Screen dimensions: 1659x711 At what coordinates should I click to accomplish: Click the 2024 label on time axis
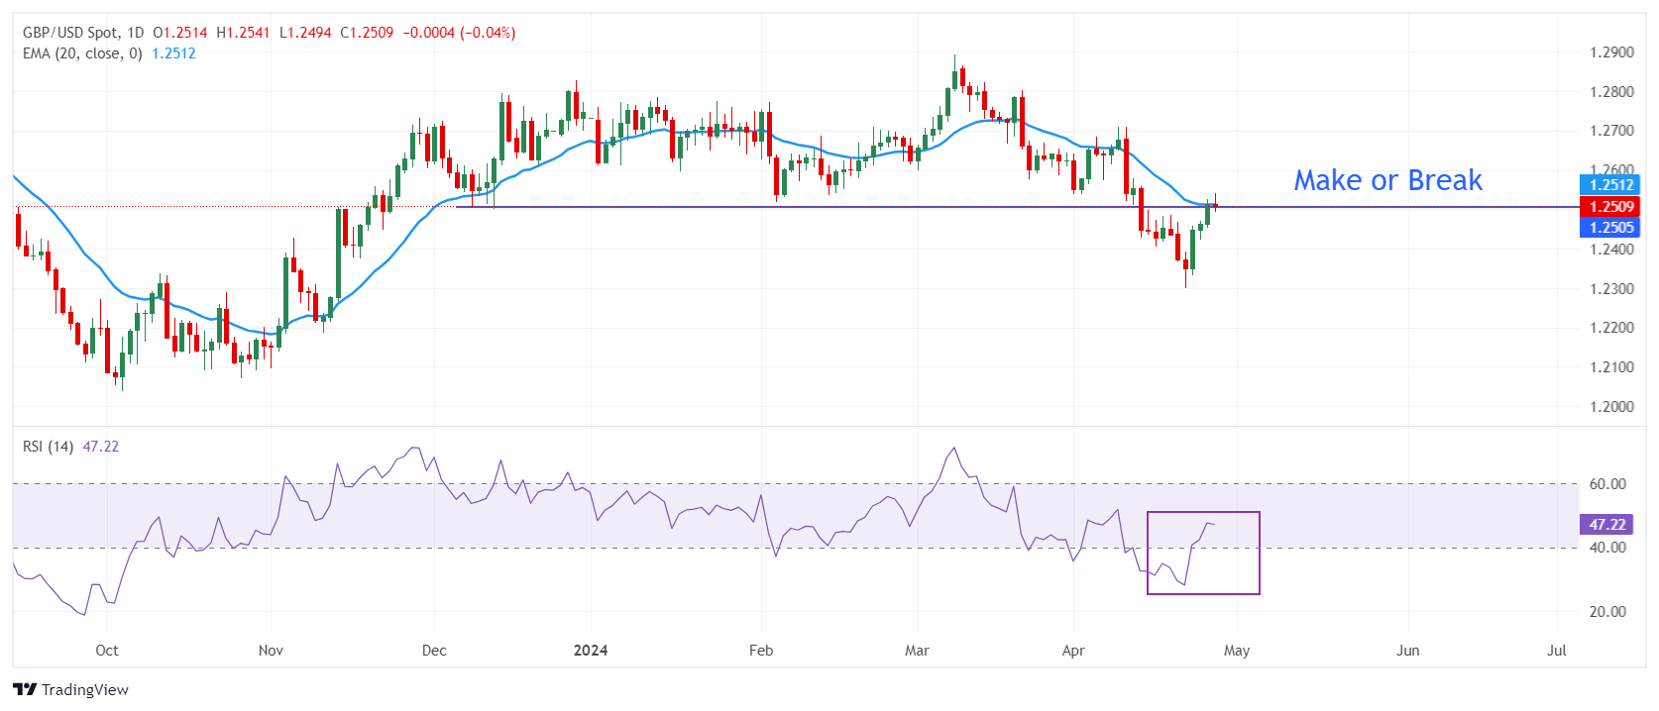pyautogui.click(x=591, y=651)
